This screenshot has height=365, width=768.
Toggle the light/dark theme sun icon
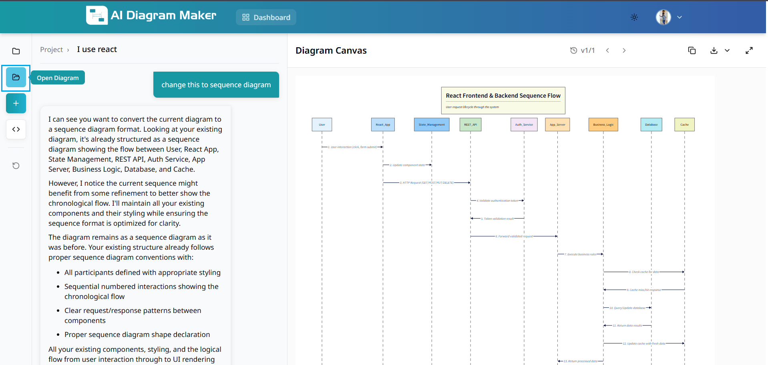click(x=634, y=17)
